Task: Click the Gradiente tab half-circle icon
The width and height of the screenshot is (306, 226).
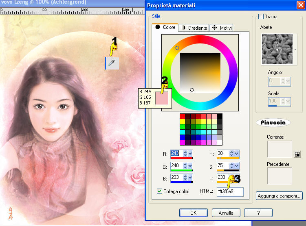Action: [x=183, y=28]
